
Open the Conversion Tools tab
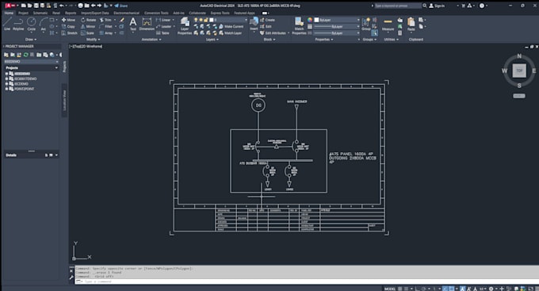pyautogui.click(x=156, y=13)
